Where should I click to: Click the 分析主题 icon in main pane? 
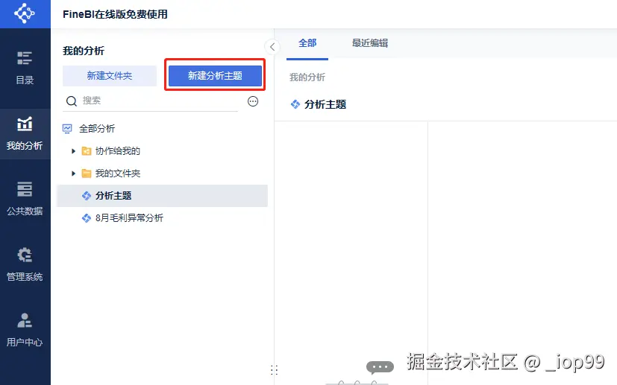point(295,104)
